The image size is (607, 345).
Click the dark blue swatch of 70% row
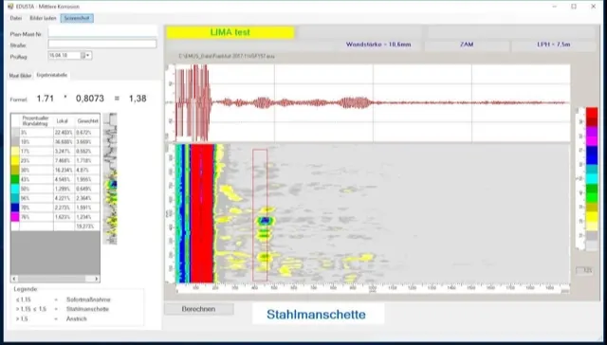tap(15, 208)
